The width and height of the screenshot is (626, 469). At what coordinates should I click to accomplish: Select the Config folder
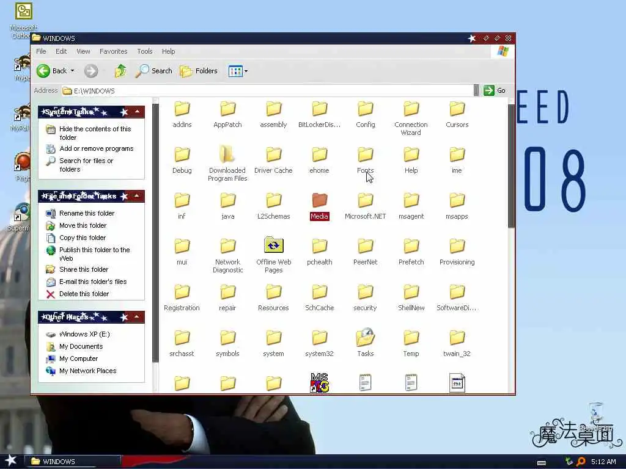point(366,114)
